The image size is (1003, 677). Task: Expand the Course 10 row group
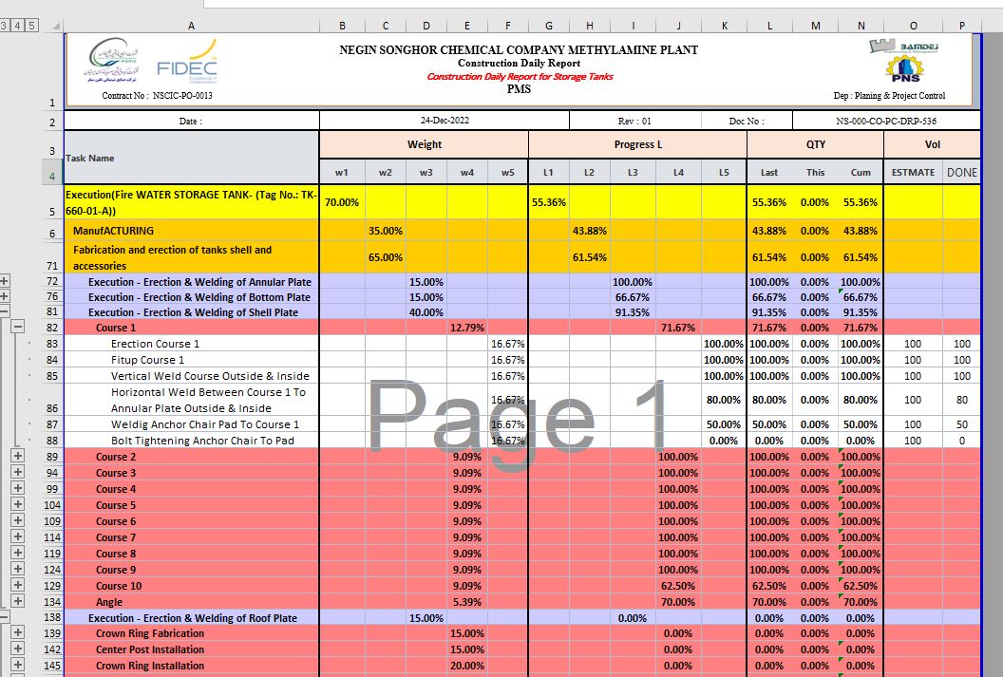click(17, 586)
